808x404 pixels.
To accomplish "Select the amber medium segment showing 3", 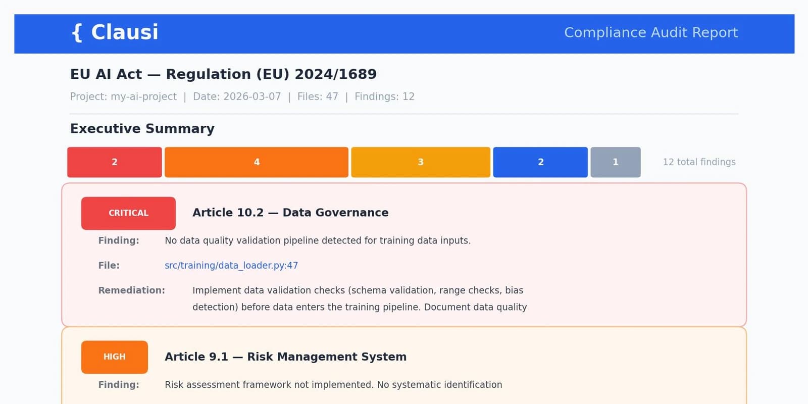I will 421,162.
